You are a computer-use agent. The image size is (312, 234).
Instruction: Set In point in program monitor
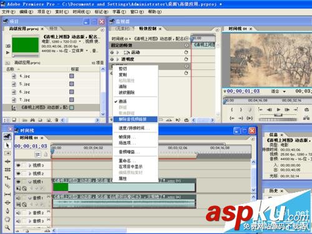point(232,109)
